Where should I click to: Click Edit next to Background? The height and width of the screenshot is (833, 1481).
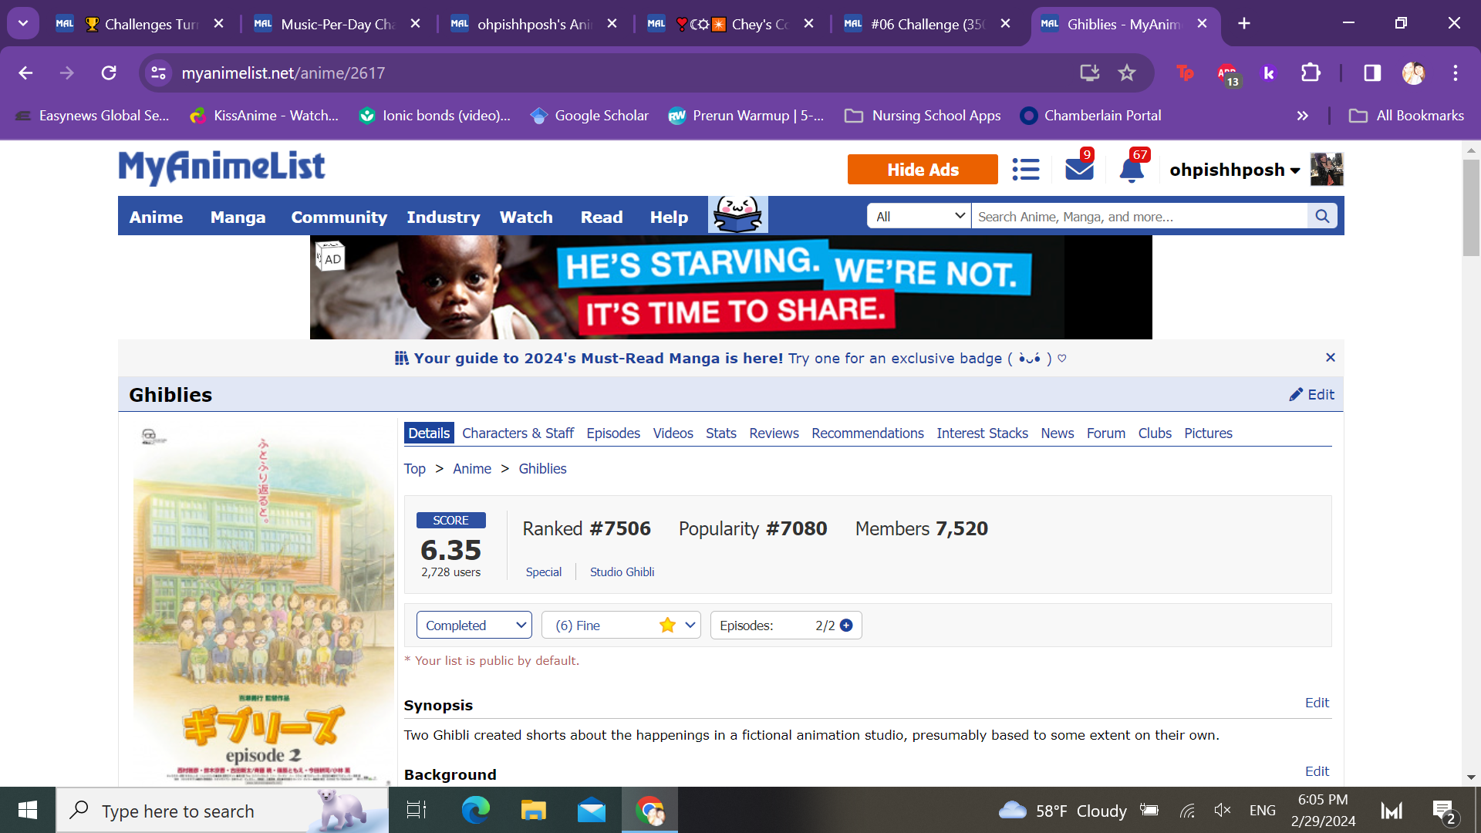[1317, 771]
